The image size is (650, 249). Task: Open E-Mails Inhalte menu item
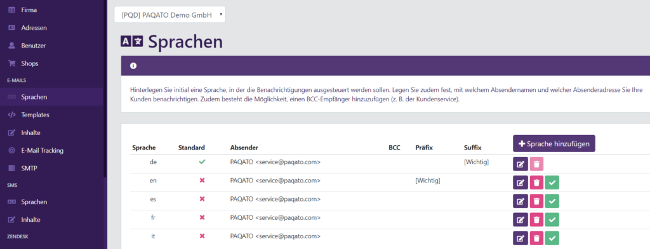(x=30, y=133)
